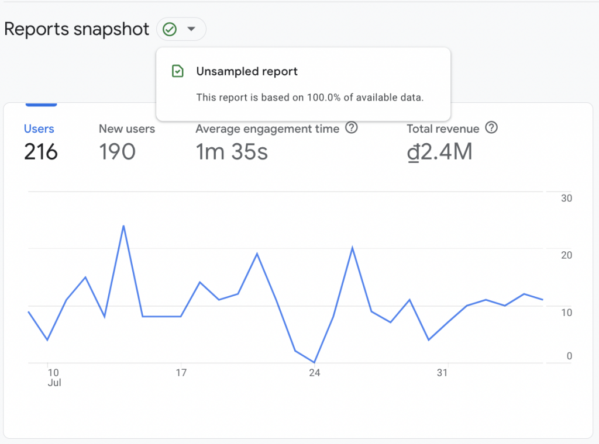Click the help icon next to revenue metric

pyautogui.click(x=491, y=128)
